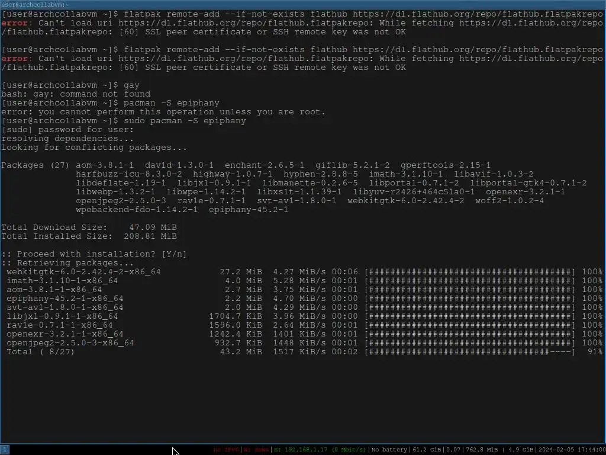Click download row 'openjpeg2-2.5.0-3-x86_64'
This screenshot has height=455, width=606.
304,343
